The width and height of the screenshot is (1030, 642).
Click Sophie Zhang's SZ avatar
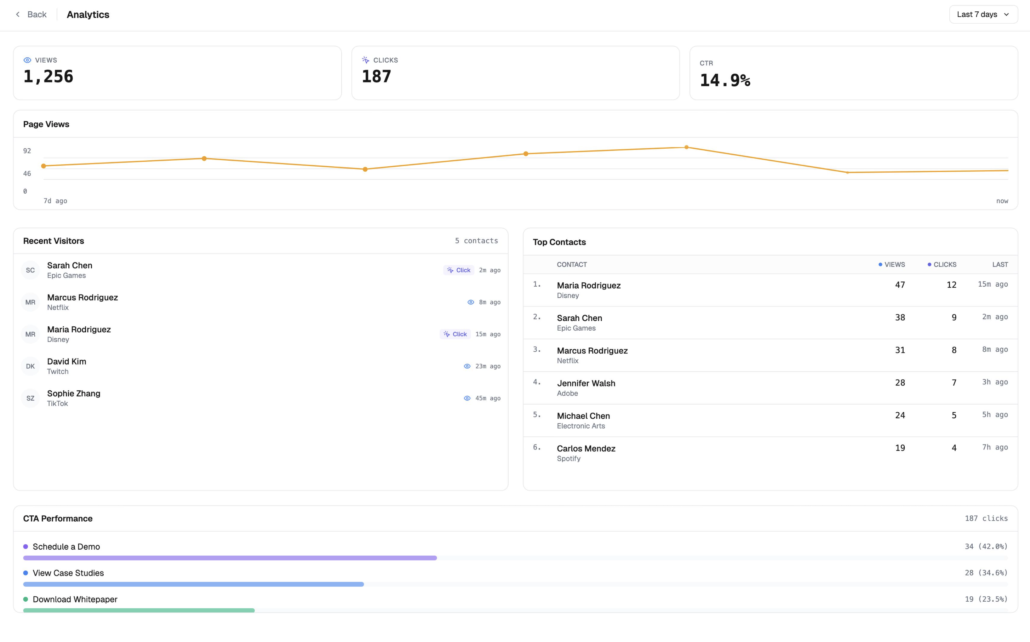tap(30, 398)
